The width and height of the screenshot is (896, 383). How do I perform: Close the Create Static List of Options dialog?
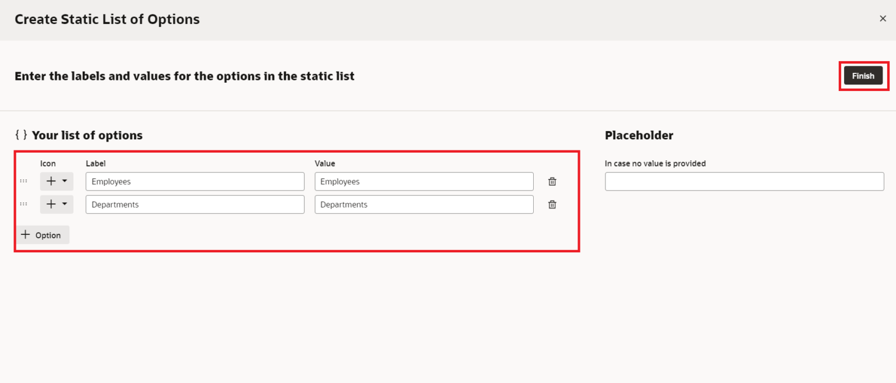[883, 18]
